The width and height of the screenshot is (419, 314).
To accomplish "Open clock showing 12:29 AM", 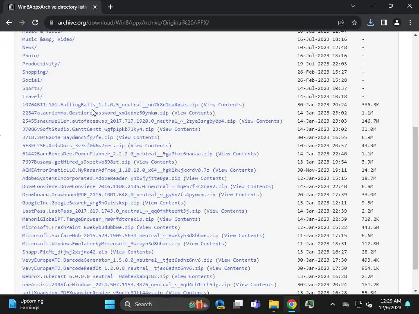I will click(390, 304).
